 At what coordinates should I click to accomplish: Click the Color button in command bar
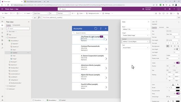[81, 13]
